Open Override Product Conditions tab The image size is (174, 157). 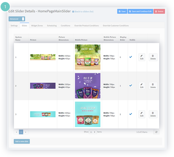tap(86, 26)
